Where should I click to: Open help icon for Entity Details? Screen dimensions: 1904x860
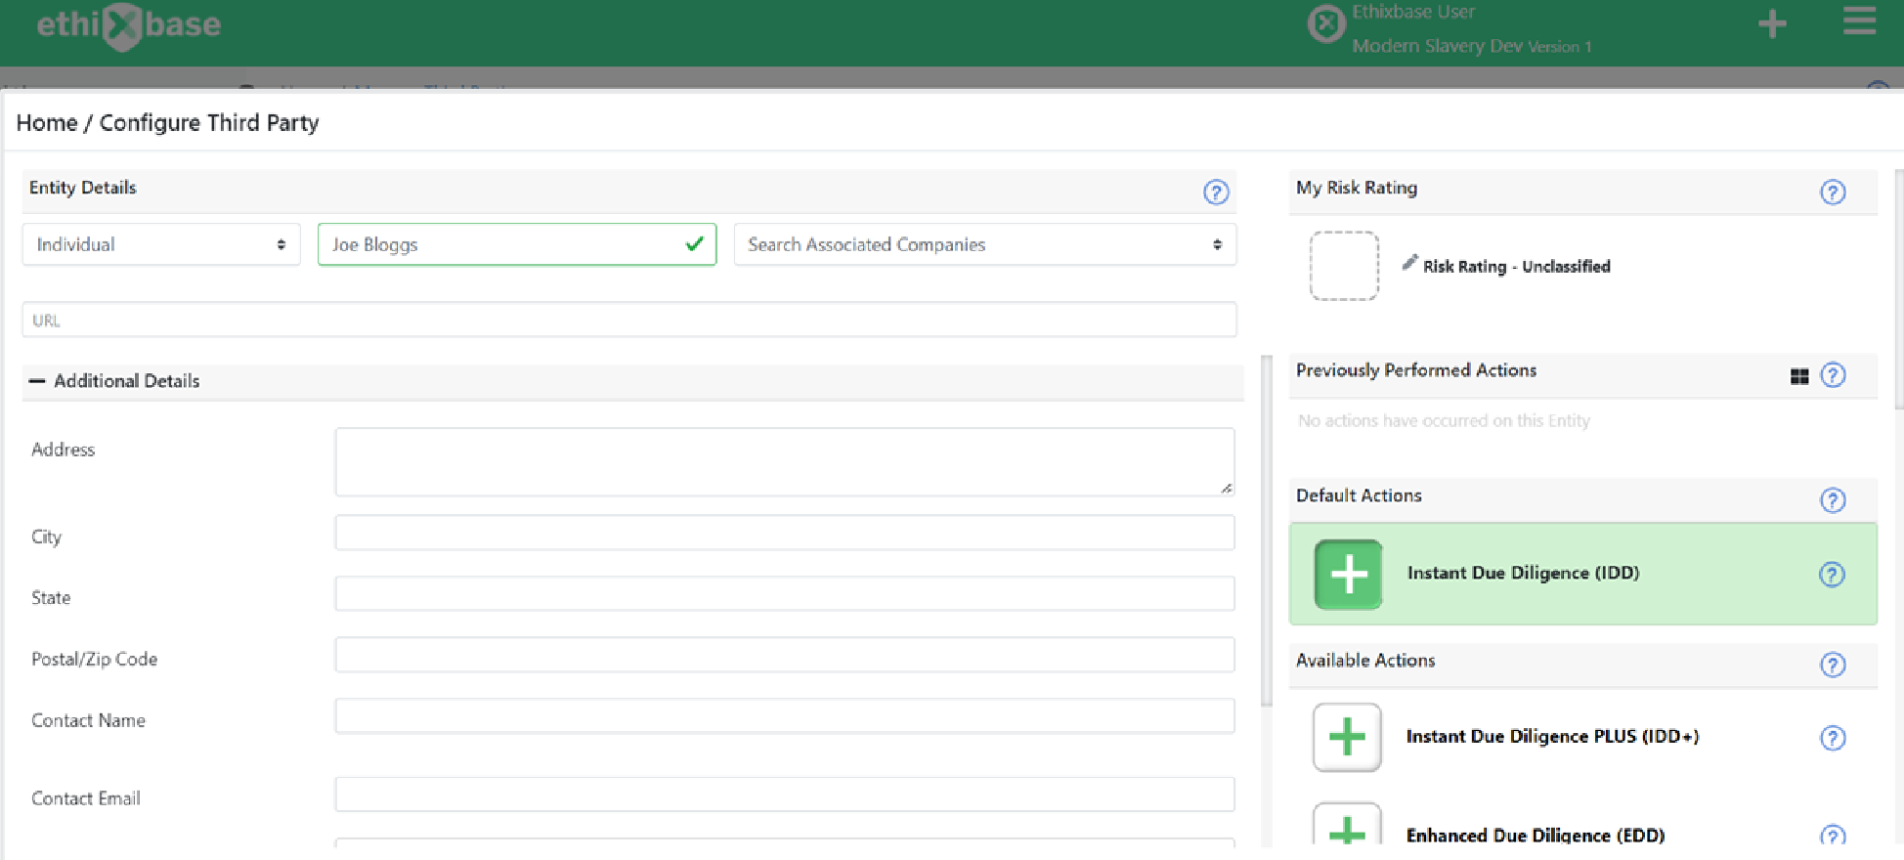tap(1216, 192)
